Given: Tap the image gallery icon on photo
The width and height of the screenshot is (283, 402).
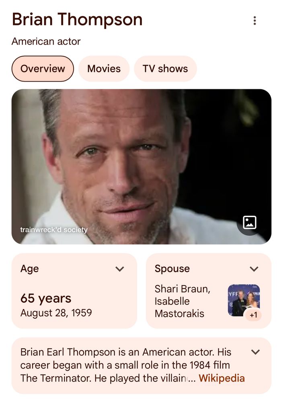Looking at the screenshot, I should pos(250,222).
